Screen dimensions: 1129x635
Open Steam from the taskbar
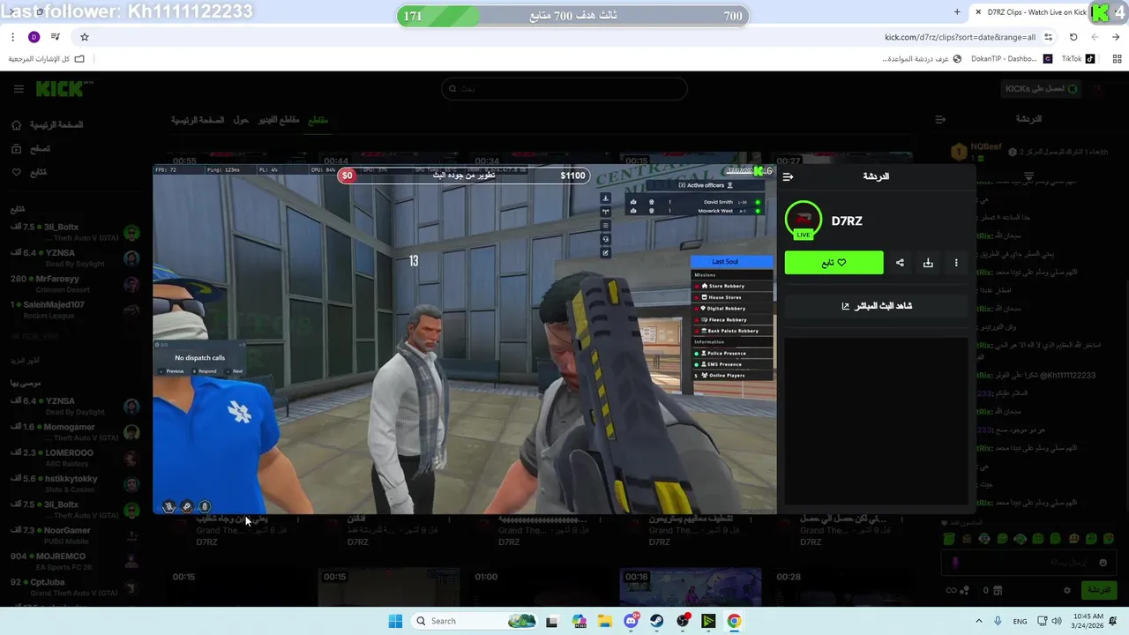(657, 621)
